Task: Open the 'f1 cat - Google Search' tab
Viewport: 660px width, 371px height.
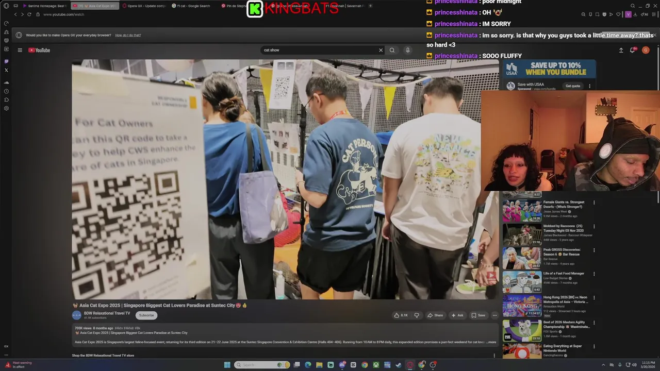Action: tap(192, 6)
